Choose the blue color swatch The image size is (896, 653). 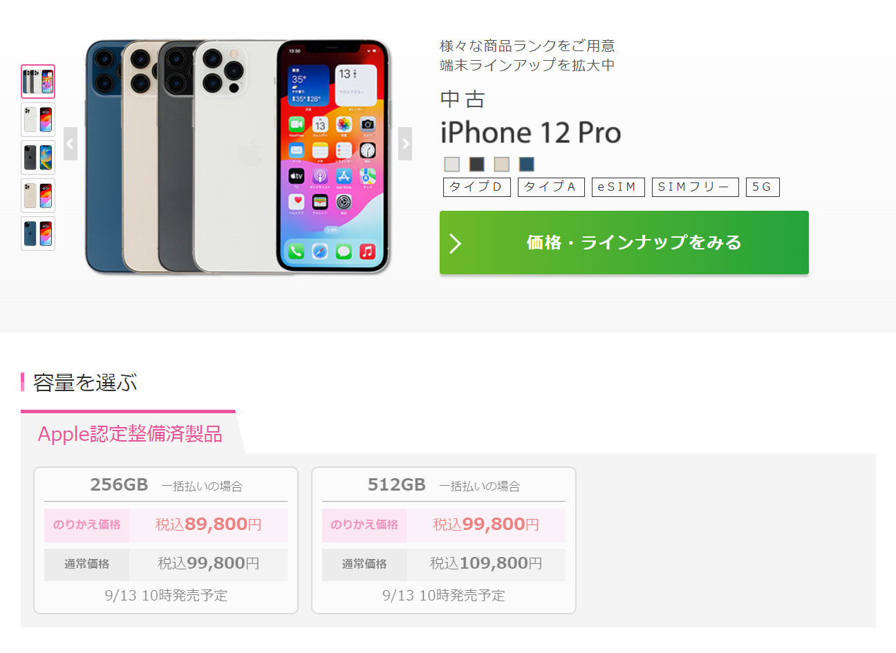click(x=527, y=164)
